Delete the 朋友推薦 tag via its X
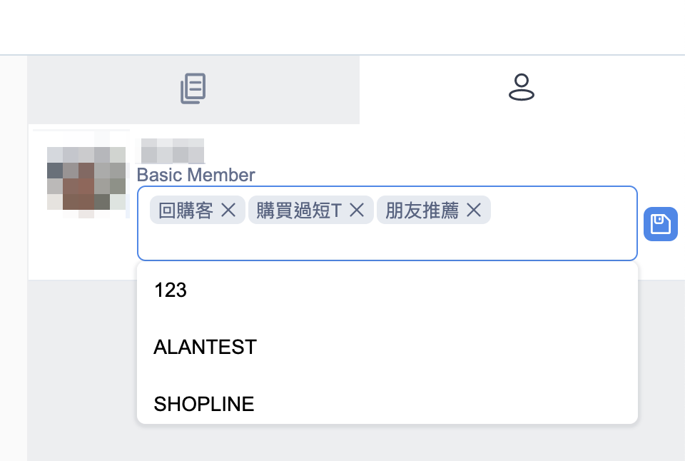Screen dimensions: 685x461 (474, 211)
